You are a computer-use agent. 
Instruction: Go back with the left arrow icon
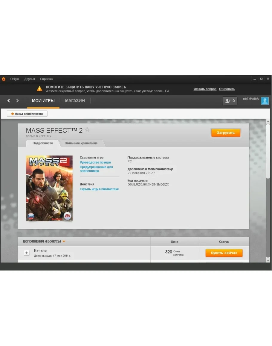[x=9, y=101]
